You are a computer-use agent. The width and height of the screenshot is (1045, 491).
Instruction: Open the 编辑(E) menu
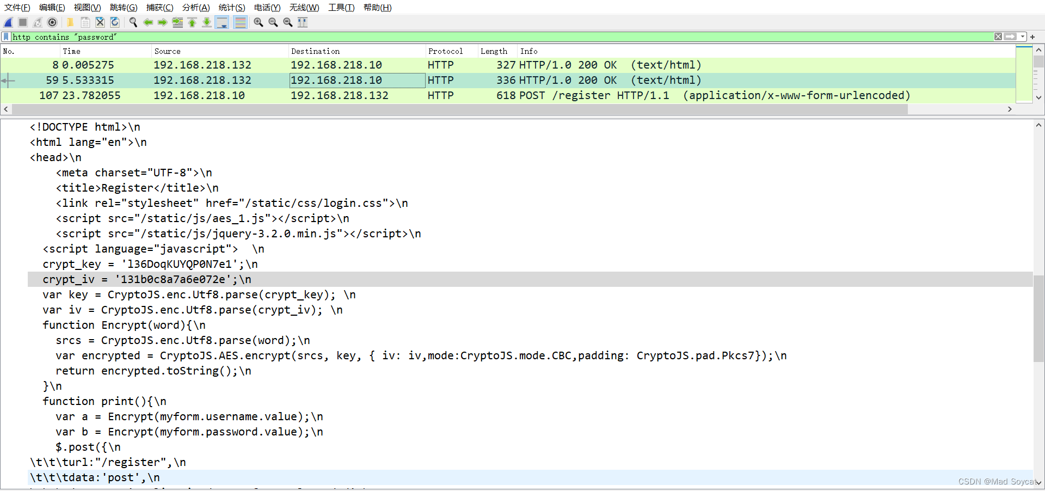tap(52, 7)
